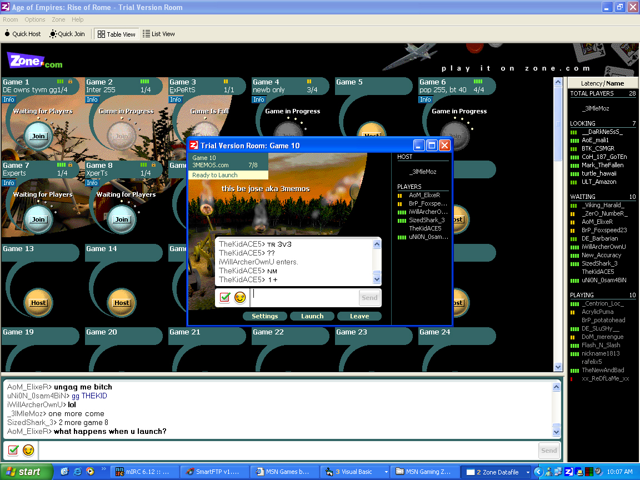Host a game at Game 13 table
This screenshot has height=480, width=640.
point(38,302)
